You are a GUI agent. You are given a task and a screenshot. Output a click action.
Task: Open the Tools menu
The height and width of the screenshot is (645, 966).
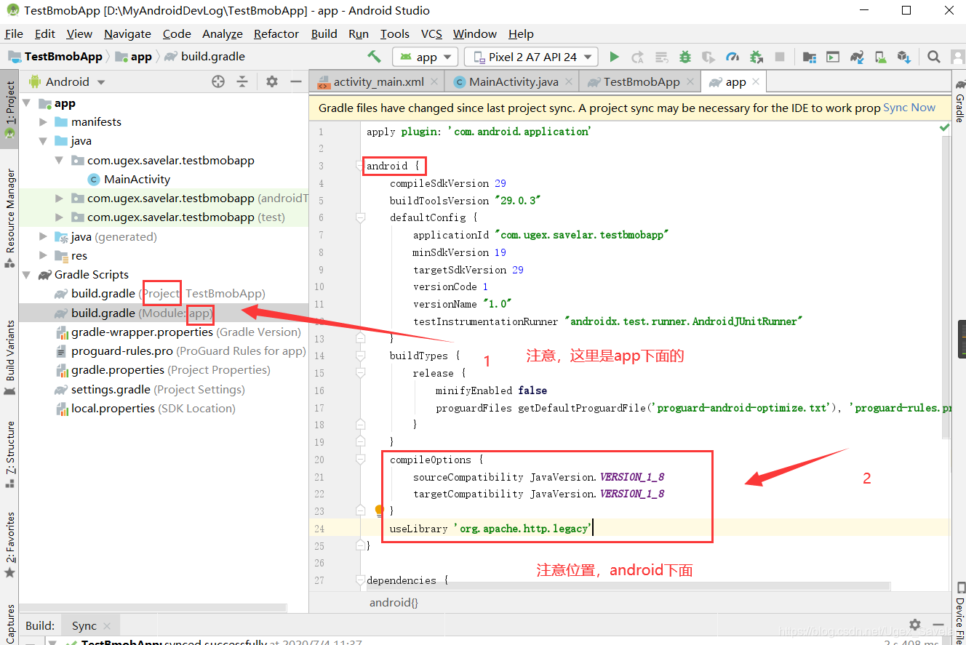click(394, 33)
